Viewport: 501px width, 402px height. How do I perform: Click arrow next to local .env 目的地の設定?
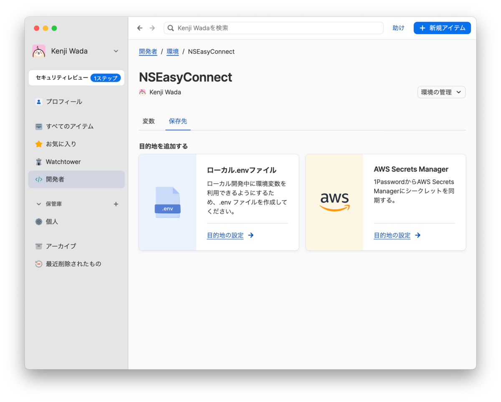[x=251, y=235]
